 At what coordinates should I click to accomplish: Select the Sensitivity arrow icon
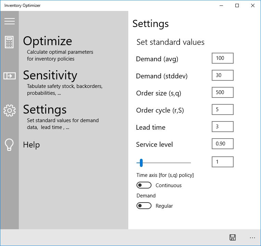click(9, 76)
